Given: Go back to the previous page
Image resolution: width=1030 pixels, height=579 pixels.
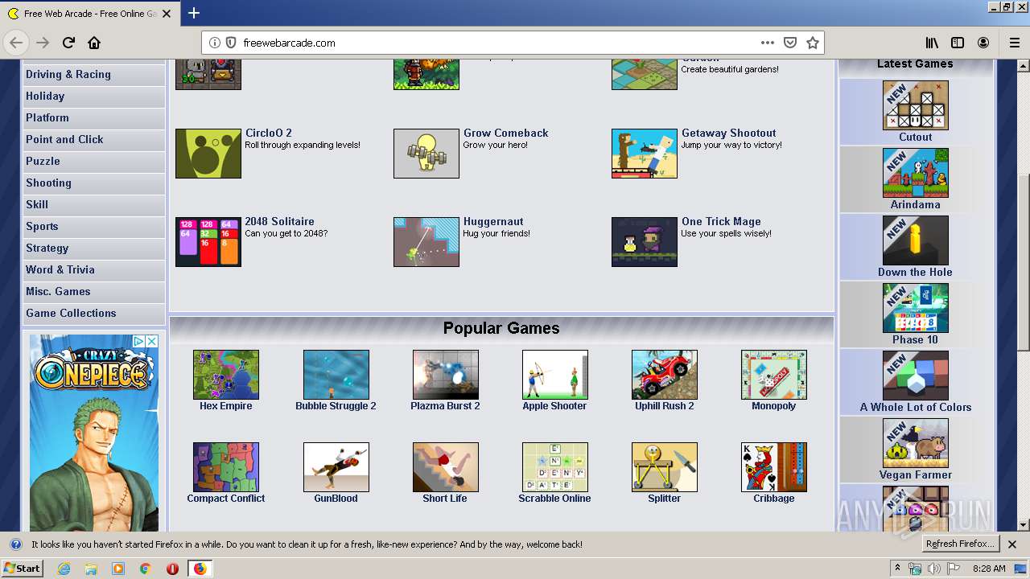Looking at the screenshot, I should click(x=16, y=43).
